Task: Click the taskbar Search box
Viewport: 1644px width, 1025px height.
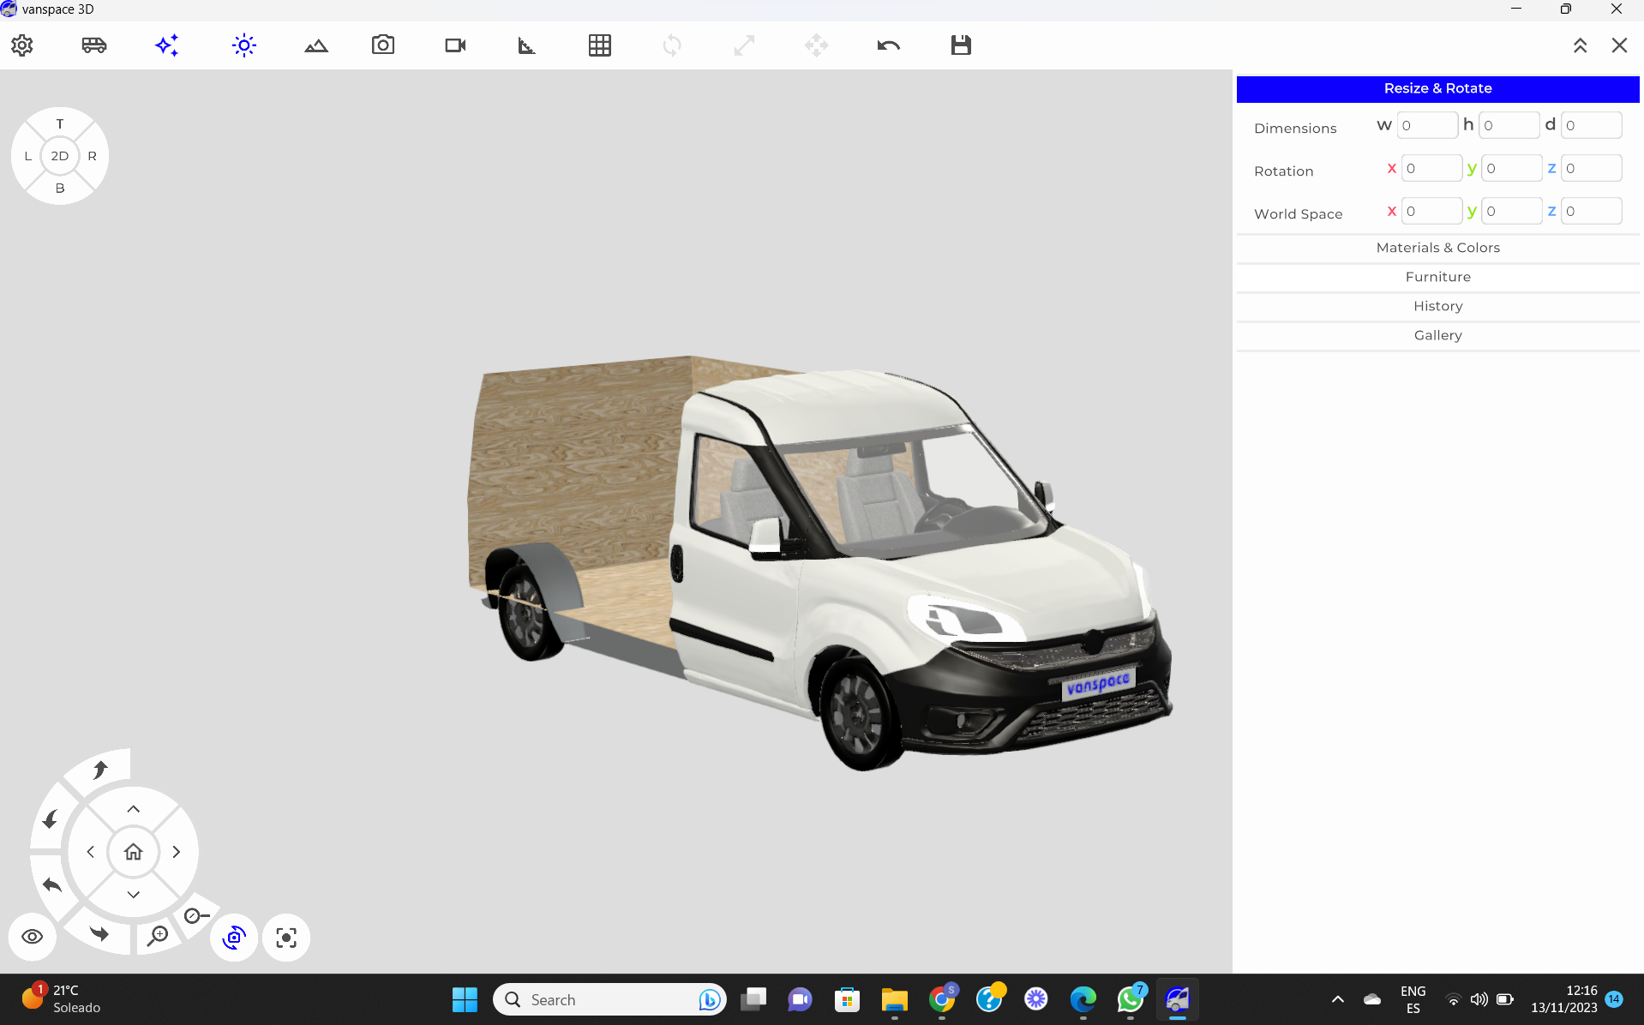Action: (609, 999)
